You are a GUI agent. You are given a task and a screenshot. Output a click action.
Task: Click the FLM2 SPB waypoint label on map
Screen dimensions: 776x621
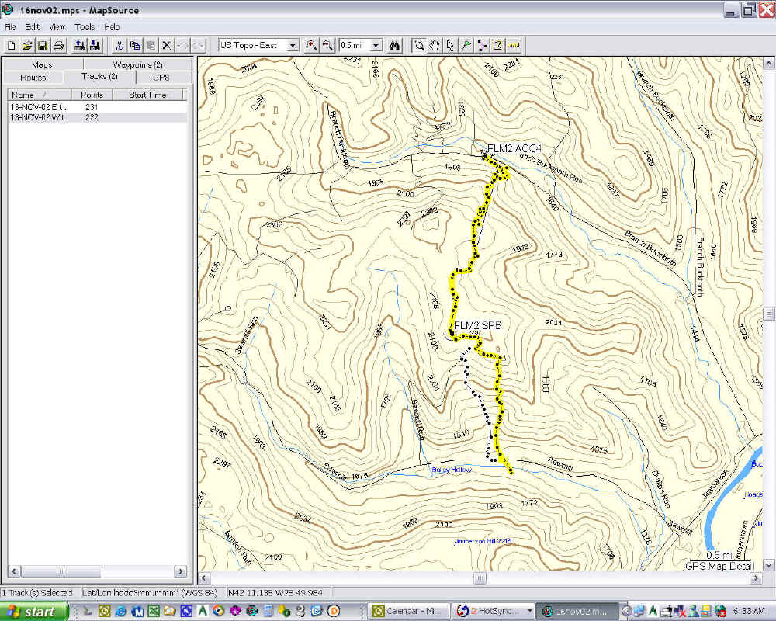[477, 325]
